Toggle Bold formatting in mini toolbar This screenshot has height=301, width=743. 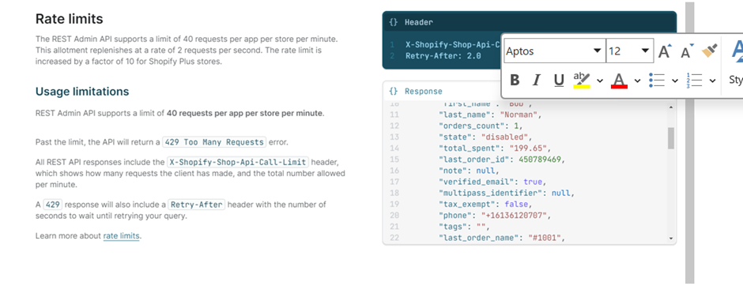(x=515, y=80)
